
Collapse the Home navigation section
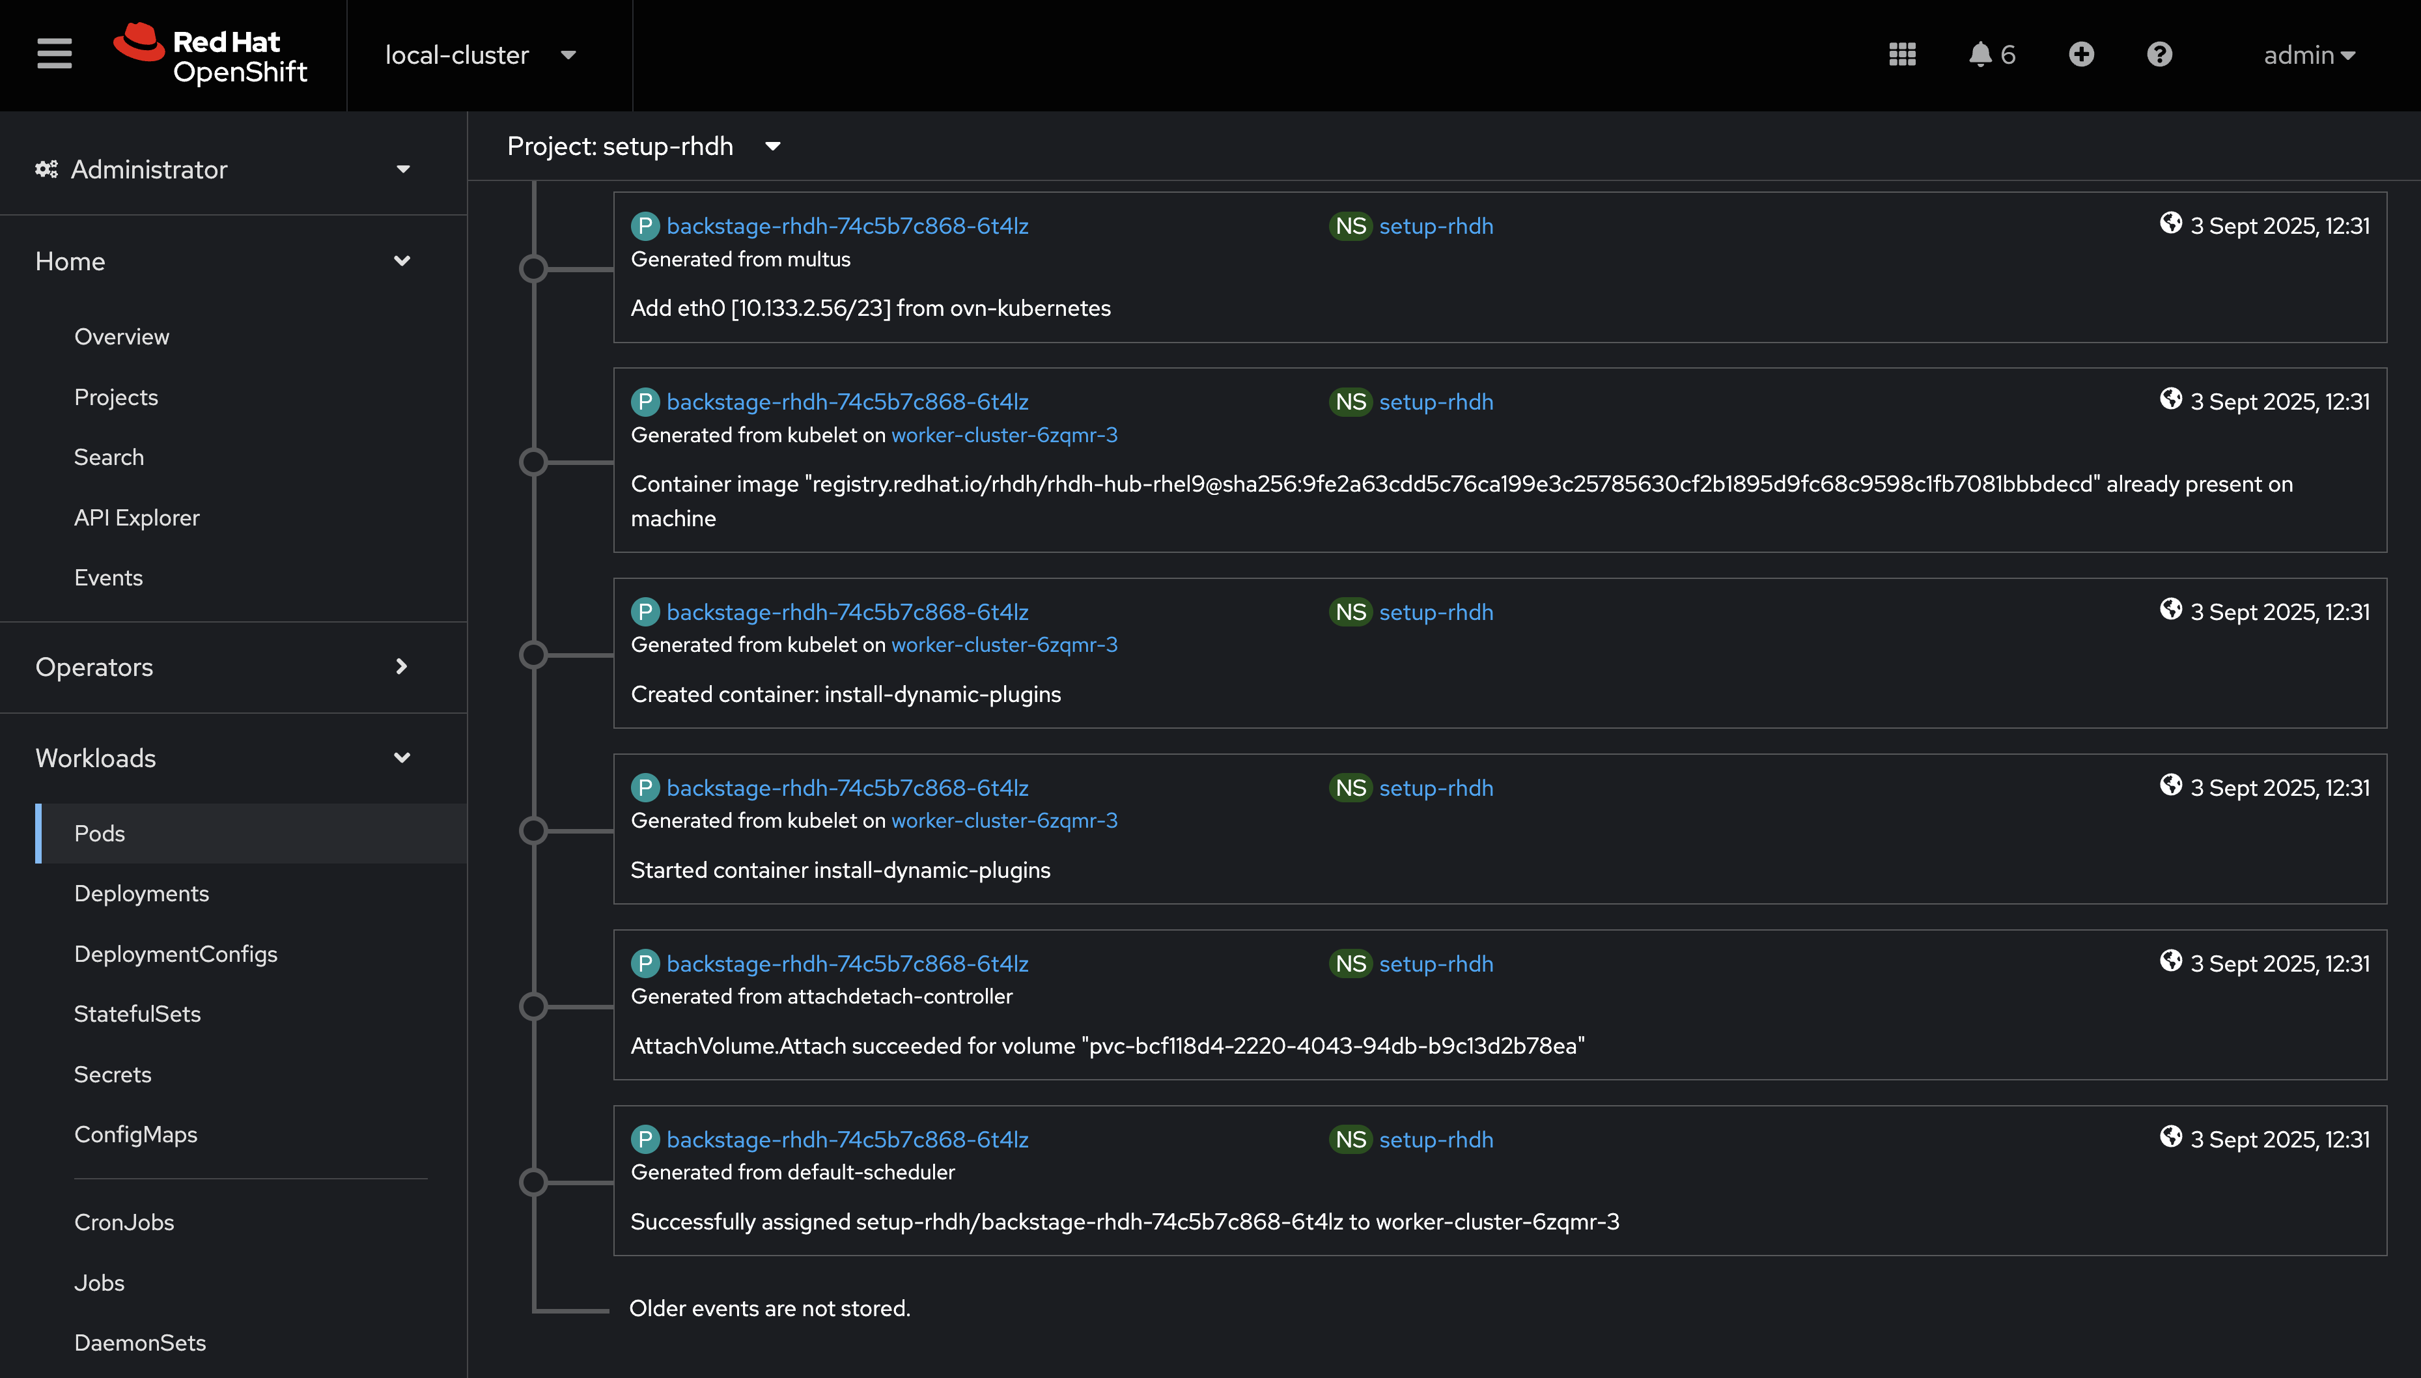point(224,261)
